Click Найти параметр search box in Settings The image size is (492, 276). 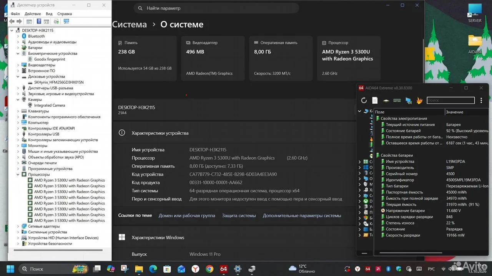(x=216, y=8)
